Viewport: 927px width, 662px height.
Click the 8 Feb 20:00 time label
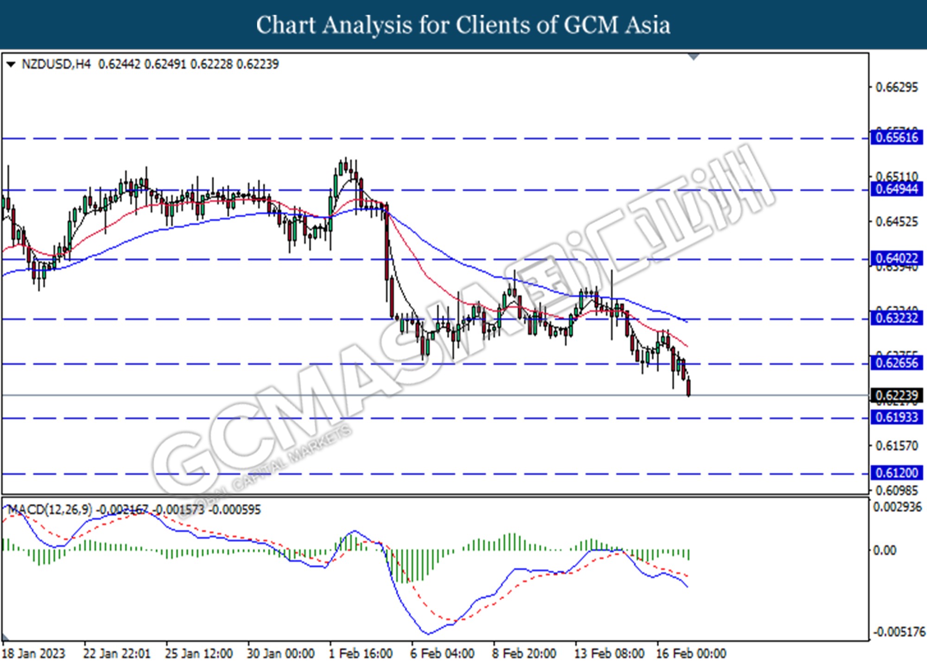(x=524, y=654)
